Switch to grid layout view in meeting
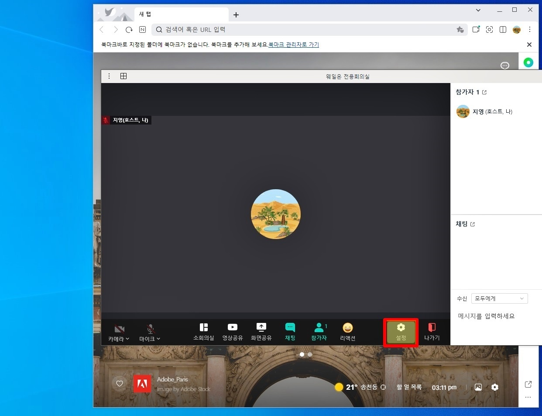This screenshot has height=416, width=542. [123, 76]
